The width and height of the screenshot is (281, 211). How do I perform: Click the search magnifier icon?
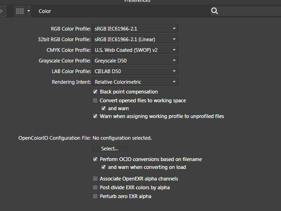[214, 11]
